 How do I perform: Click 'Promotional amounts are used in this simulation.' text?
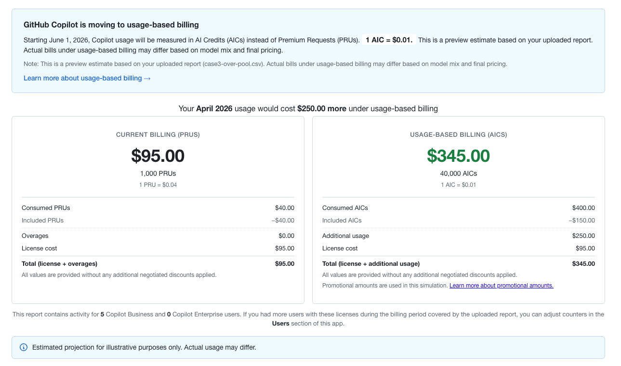385,286
